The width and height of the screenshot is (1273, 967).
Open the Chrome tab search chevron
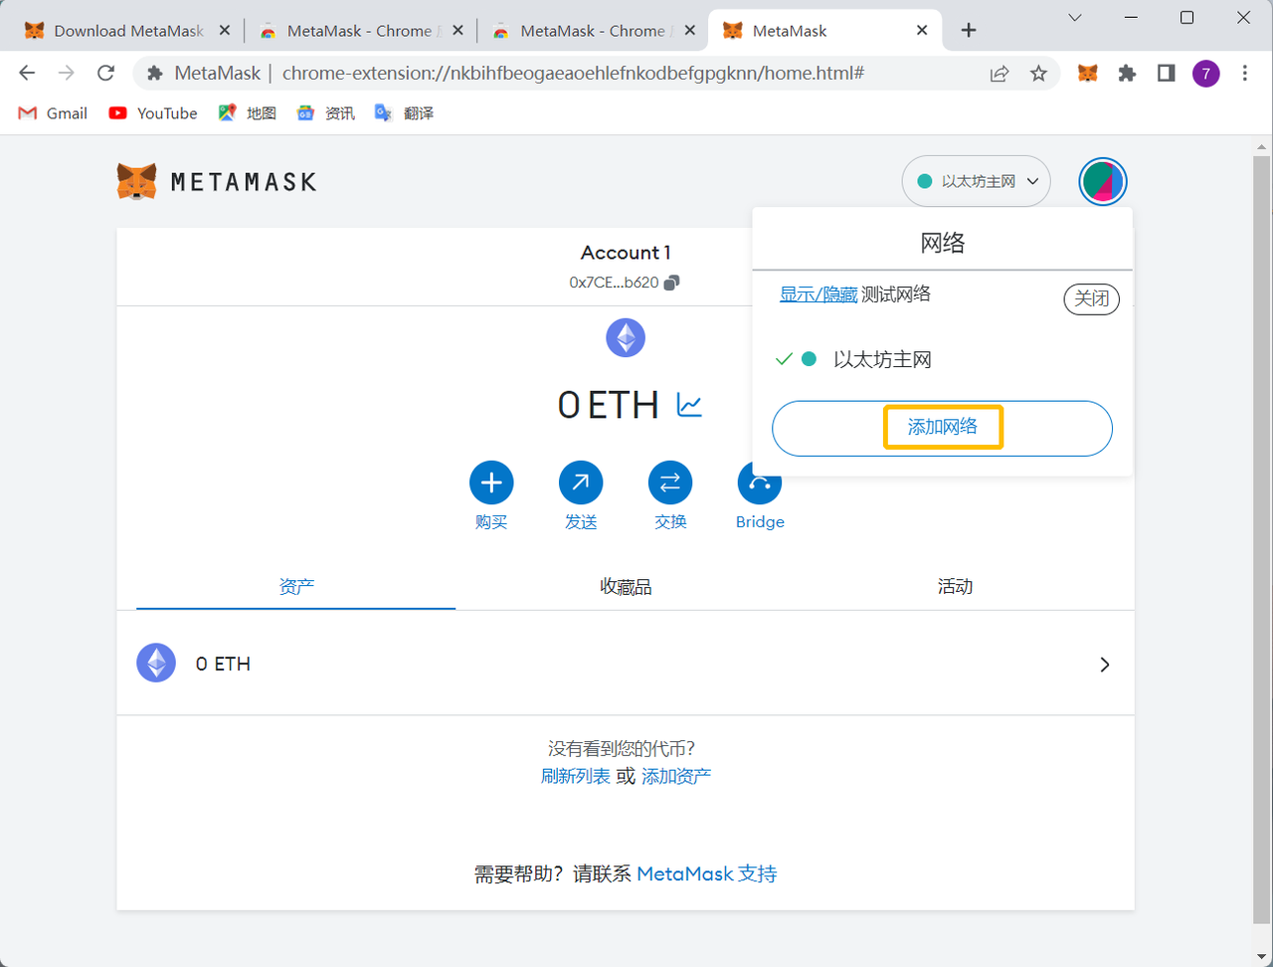[1075, 17]
